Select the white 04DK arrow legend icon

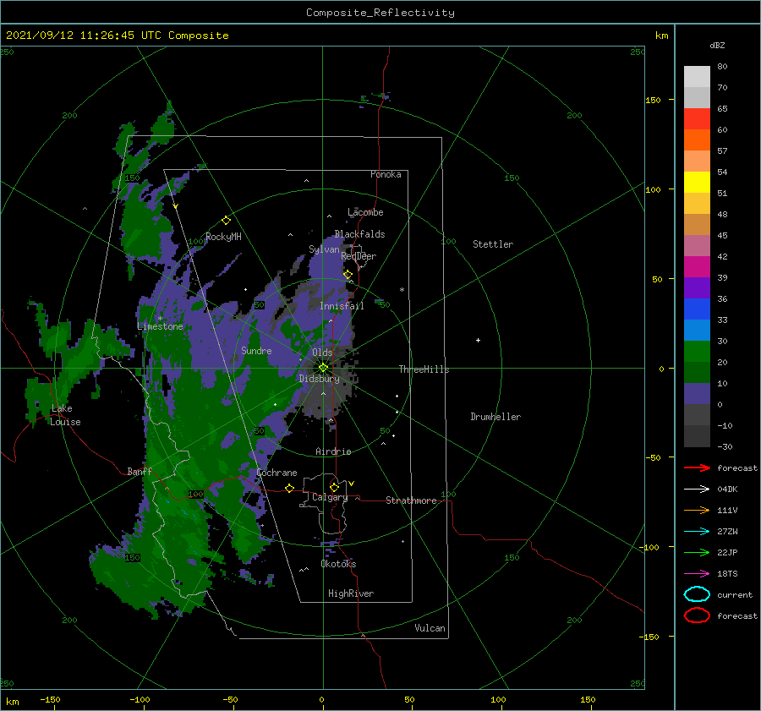coord(697,489)
